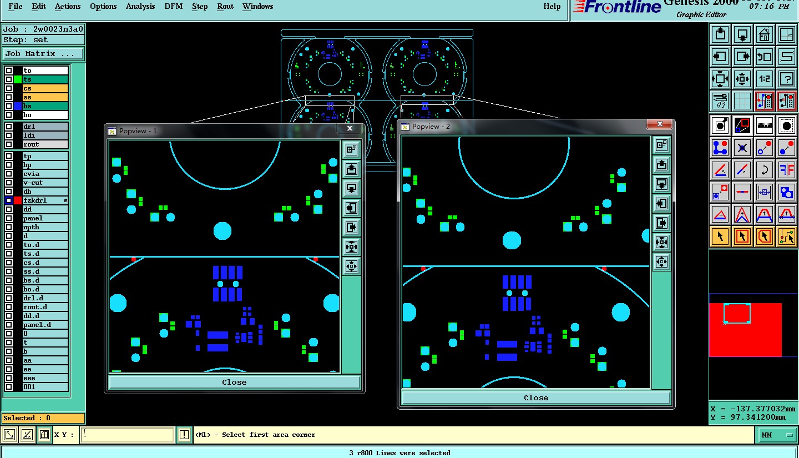Click the pan left arrow icon
Screen dimensions: 799x458
(x=720, y=57)
